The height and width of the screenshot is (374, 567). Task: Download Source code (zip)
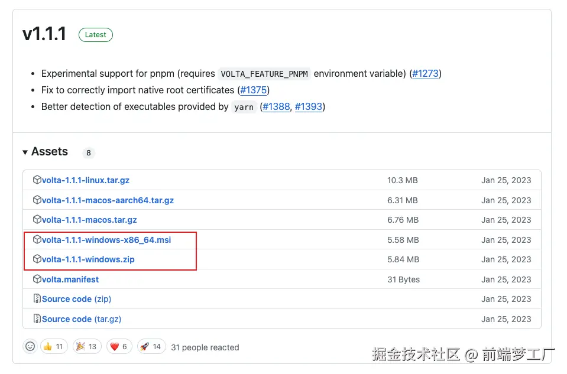[x=76, y=299]
